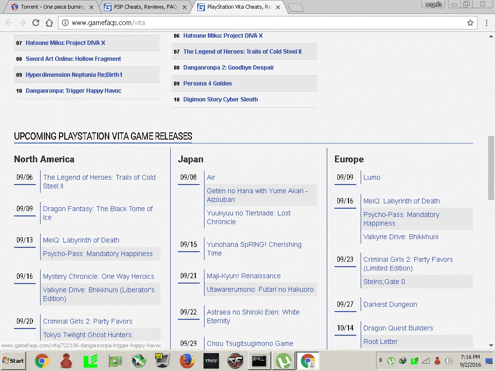Click the page scrollbar up arrow

pyautogui.click(x=491, y=36)
